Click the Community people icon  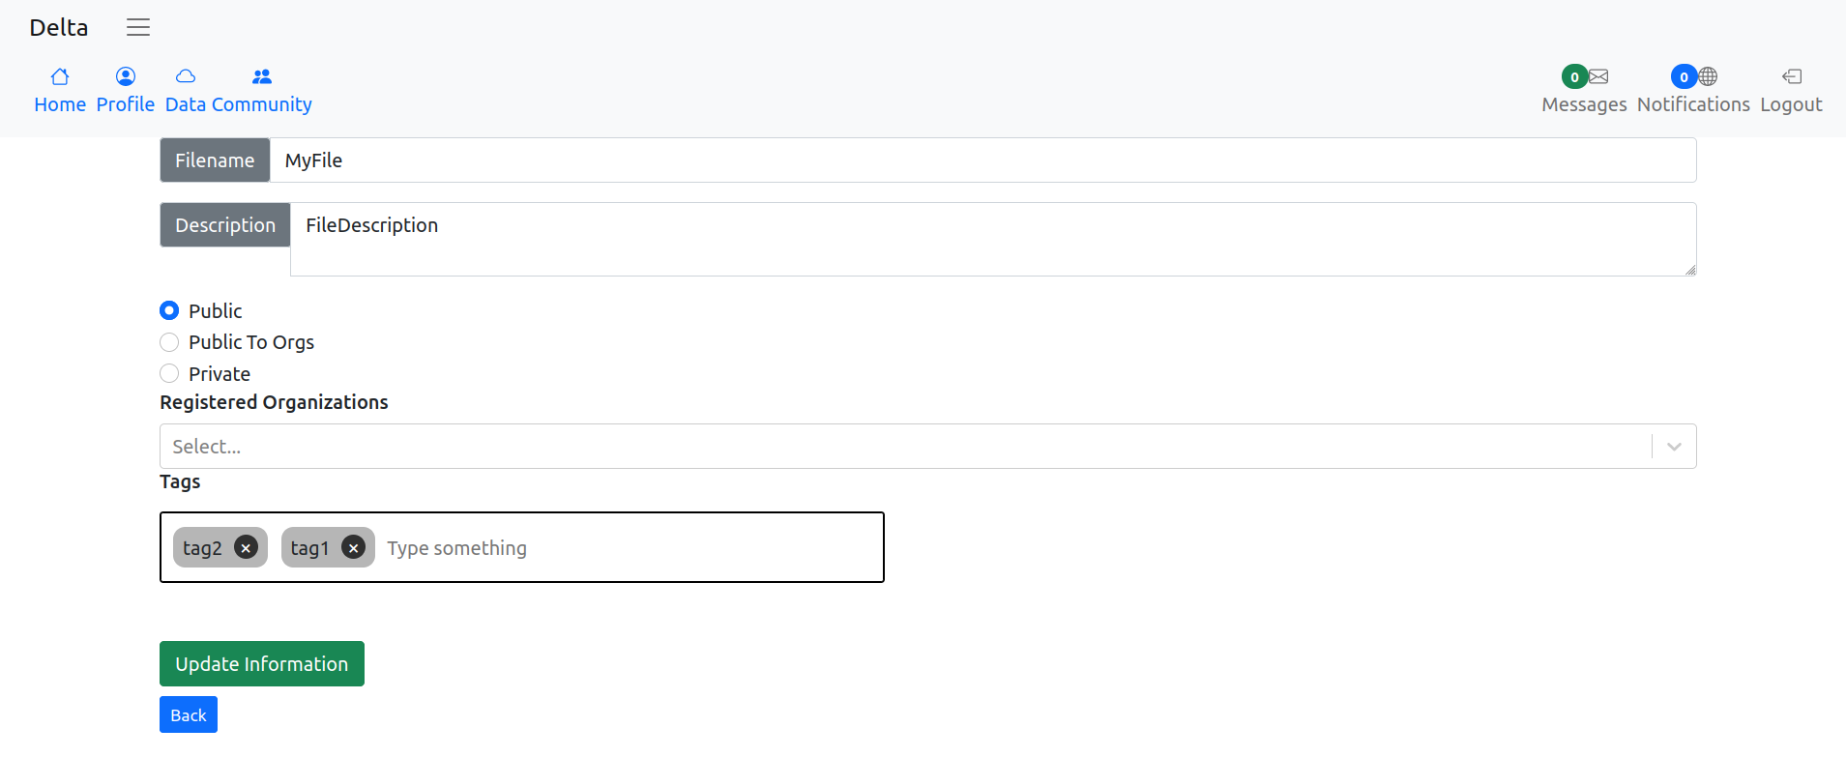[260, 76]
